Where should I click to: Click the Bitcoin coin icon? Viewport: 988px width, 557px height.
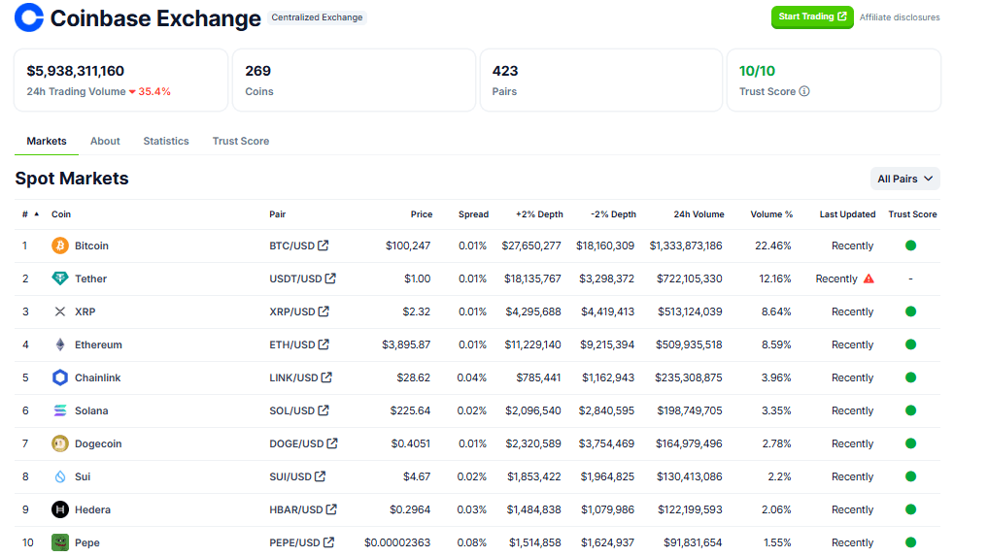pyautogui.click(x=60, y=246)
